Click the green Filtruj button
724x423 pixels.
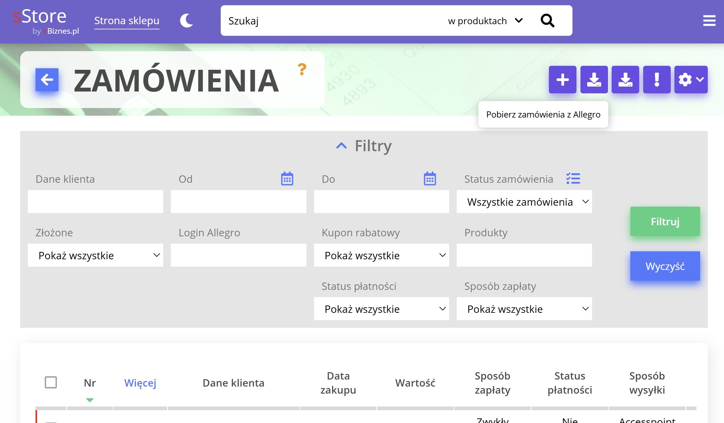(665, 221)
